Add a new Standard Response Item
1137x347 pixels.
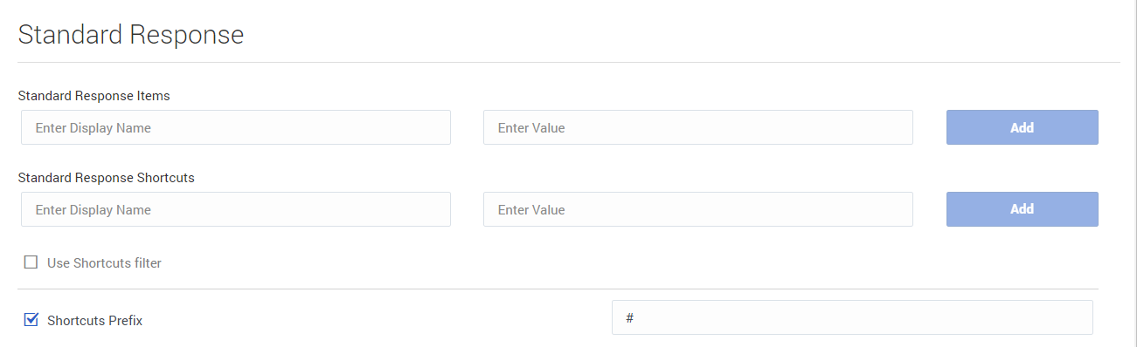pyautogui.click(x=1023, y=127)
